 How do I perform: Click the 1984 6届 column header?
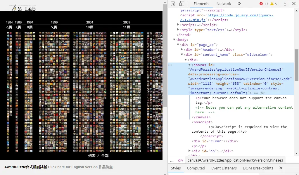[9, 25]
